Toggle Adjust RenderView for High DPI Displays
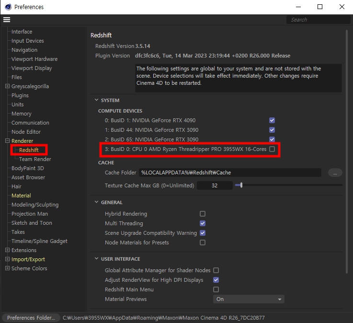The image size is (353, 323). click(216, 280)
